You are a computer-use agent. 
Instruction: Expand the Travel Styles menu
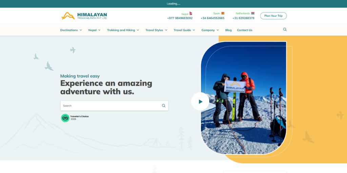[156, 30]
